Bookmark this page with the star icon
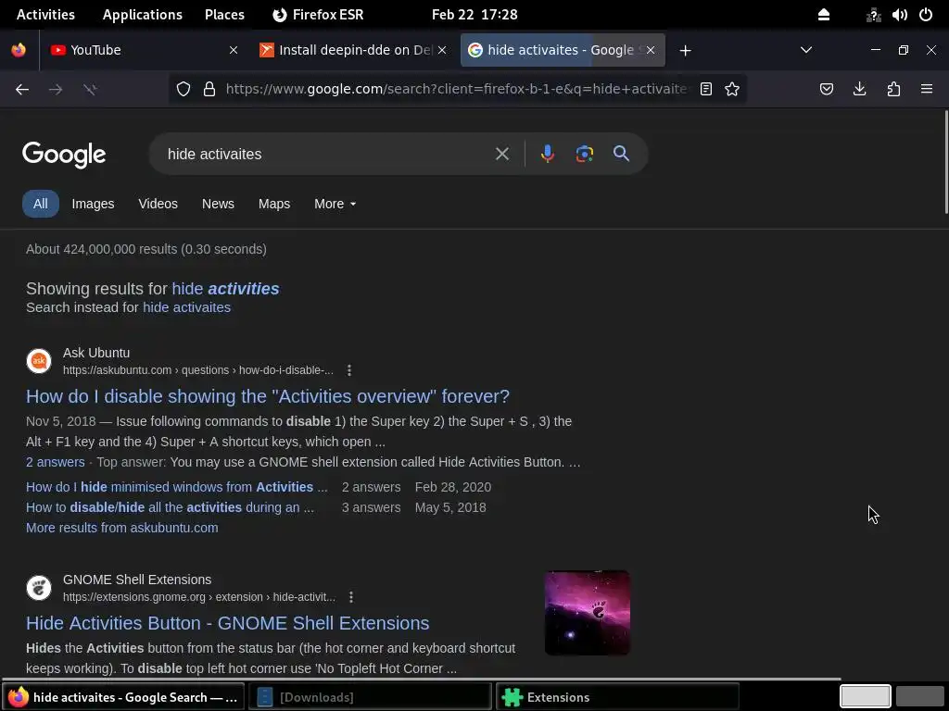This screenshot has width=949, height=711. click(x=732, y=90)
